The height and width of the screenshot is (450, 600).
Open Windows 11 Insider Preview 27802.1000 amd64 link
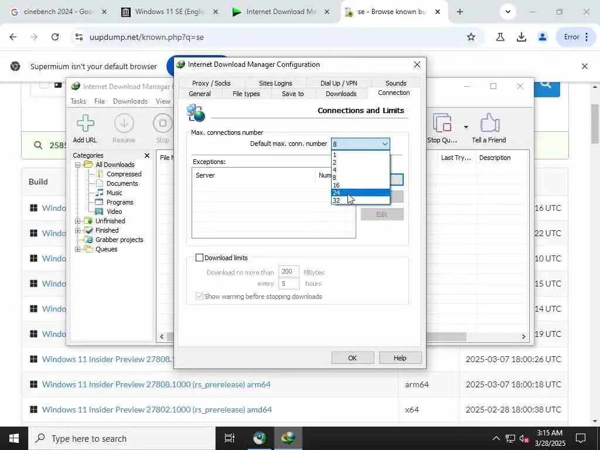(x=157, y=410)
